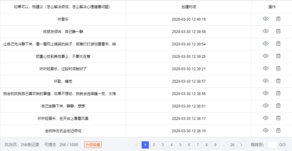Screen dimensions: 292x151
Task: Delete the '会找种方式去忘记烦恼' row
Action: (x=278, y=131)
